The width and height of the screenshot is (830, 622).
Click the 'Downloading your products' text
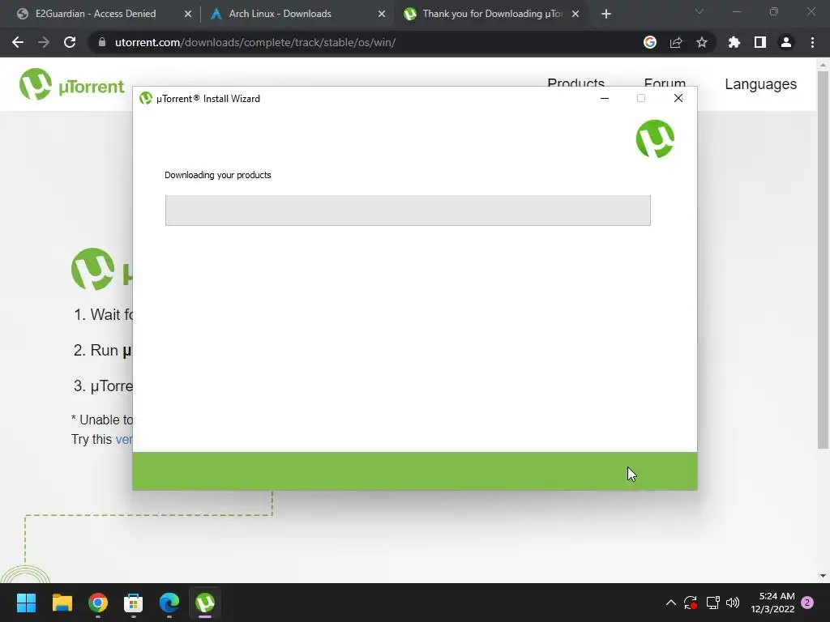click(x=217, y=175)
